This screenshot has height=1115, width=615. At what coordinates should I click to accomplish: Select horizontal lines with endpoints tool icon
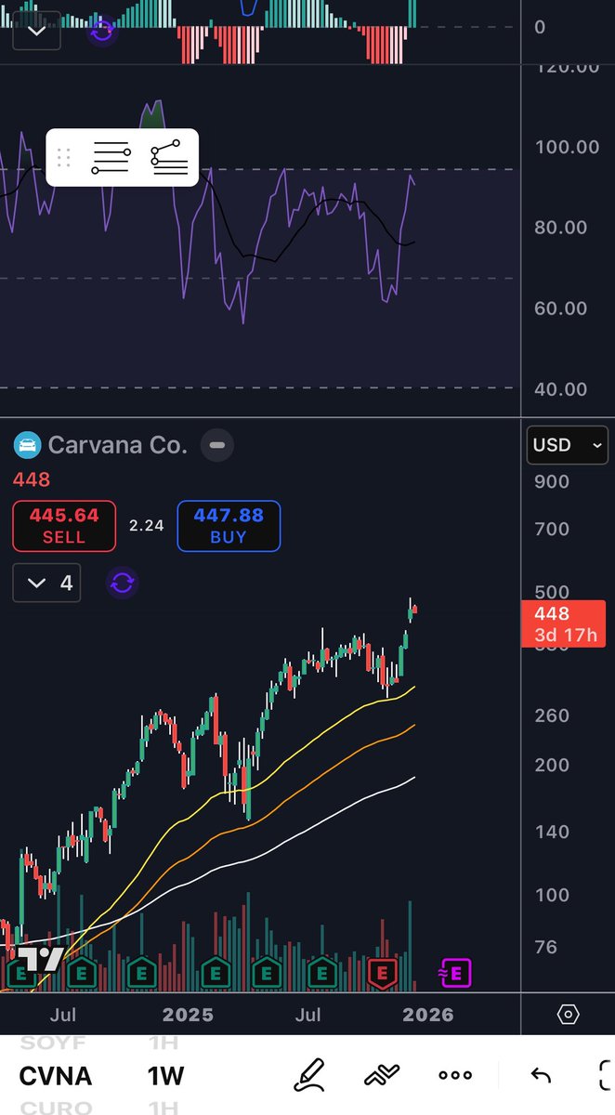111,158
